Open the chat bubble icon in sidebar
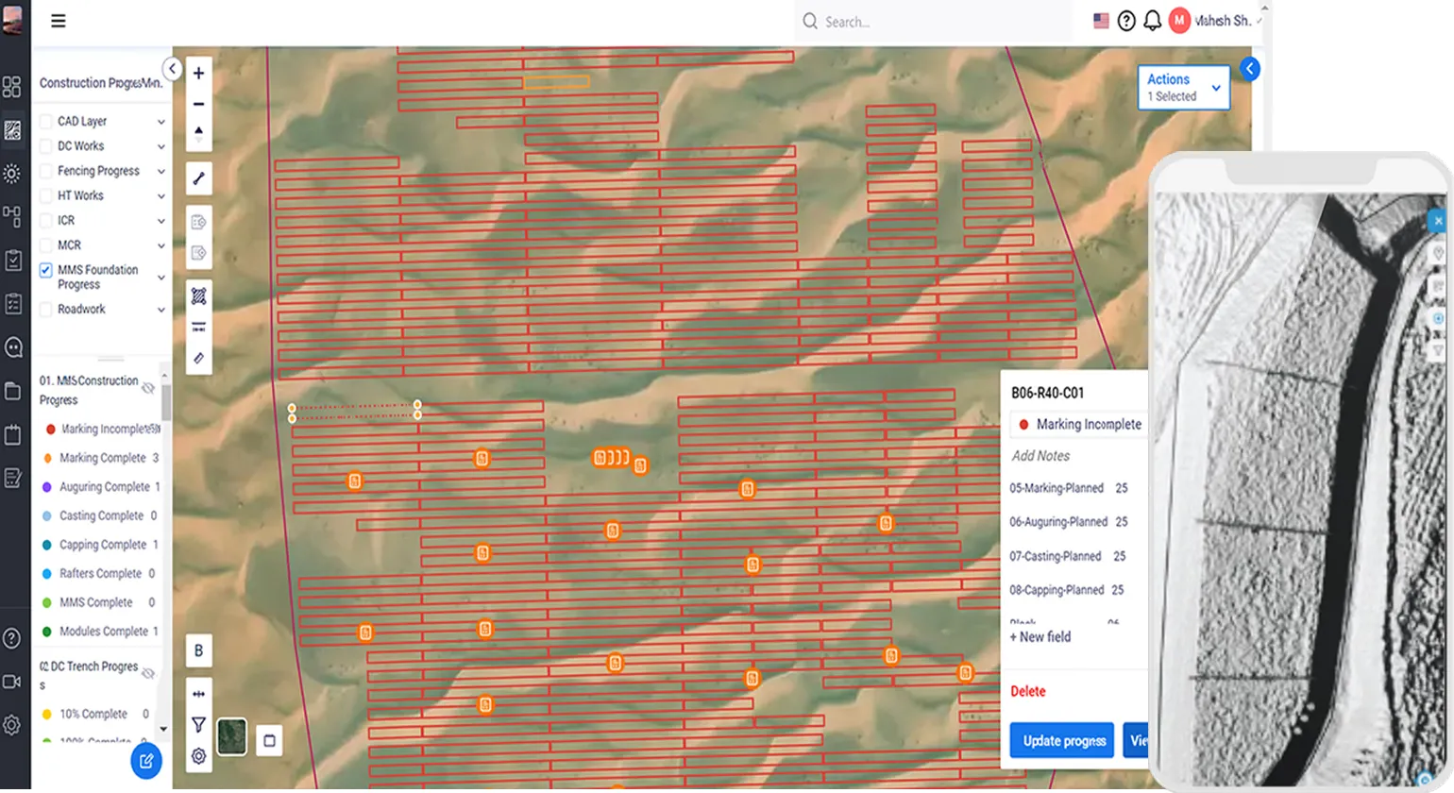 (x=12, y=347)
